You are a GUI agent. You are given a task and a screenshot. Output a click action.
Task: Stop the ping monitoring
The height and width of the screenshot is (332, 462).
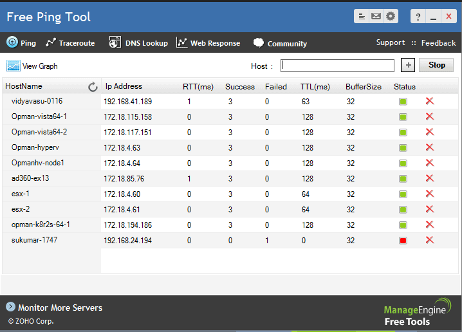point(436,65)
